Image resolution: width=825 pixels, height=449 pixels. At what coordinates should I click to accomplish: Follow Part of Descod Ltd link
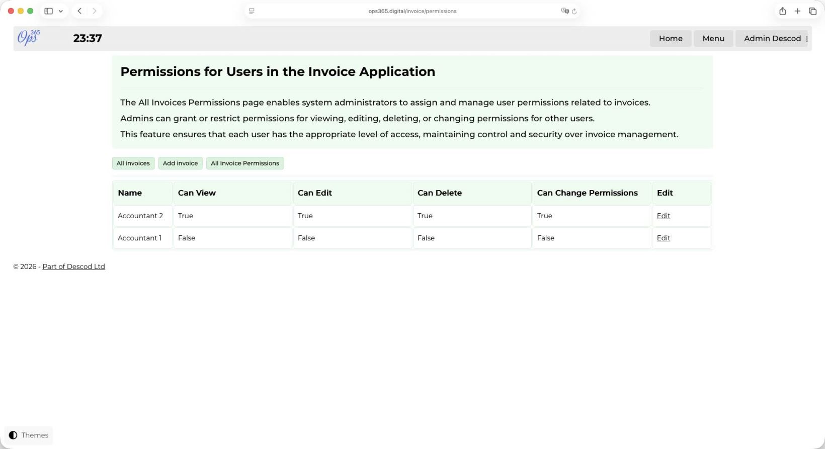tap(74, 266)
